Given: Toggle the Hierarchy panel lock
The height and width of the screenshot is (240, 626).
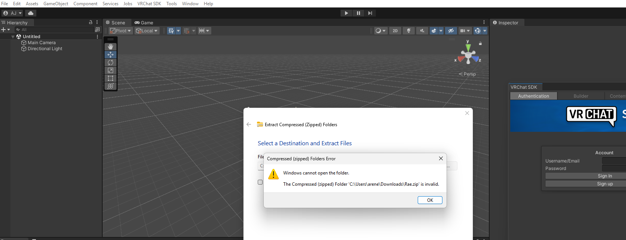Looking at the screenshot, I should point(91,22).
